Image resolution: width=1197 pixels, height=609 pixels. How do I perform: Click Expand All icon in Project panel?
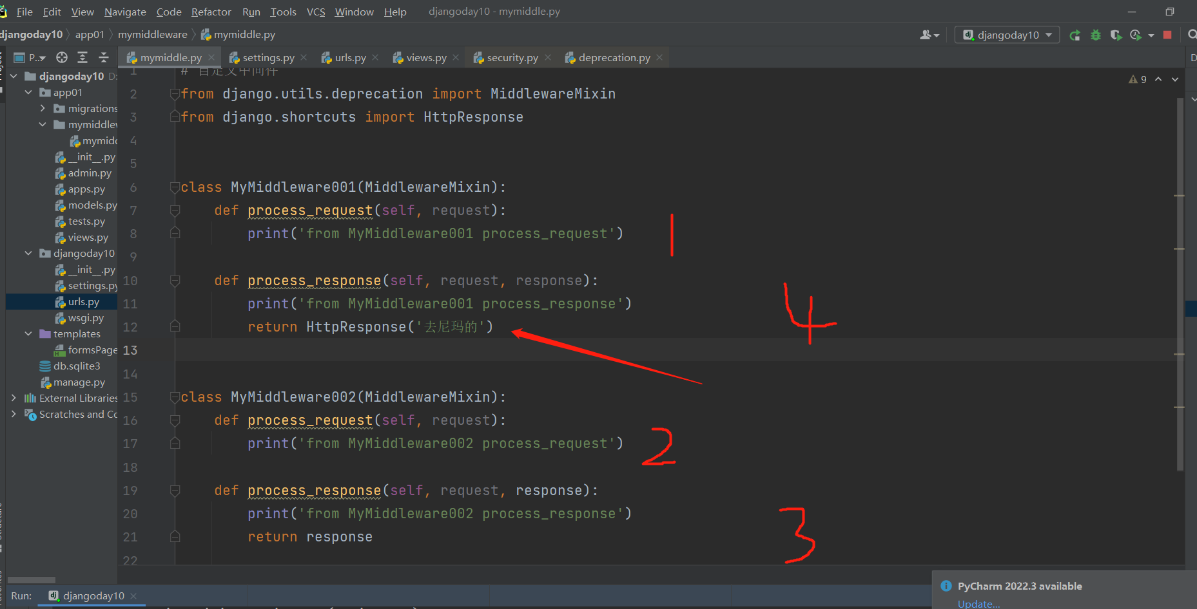[83, 57]
